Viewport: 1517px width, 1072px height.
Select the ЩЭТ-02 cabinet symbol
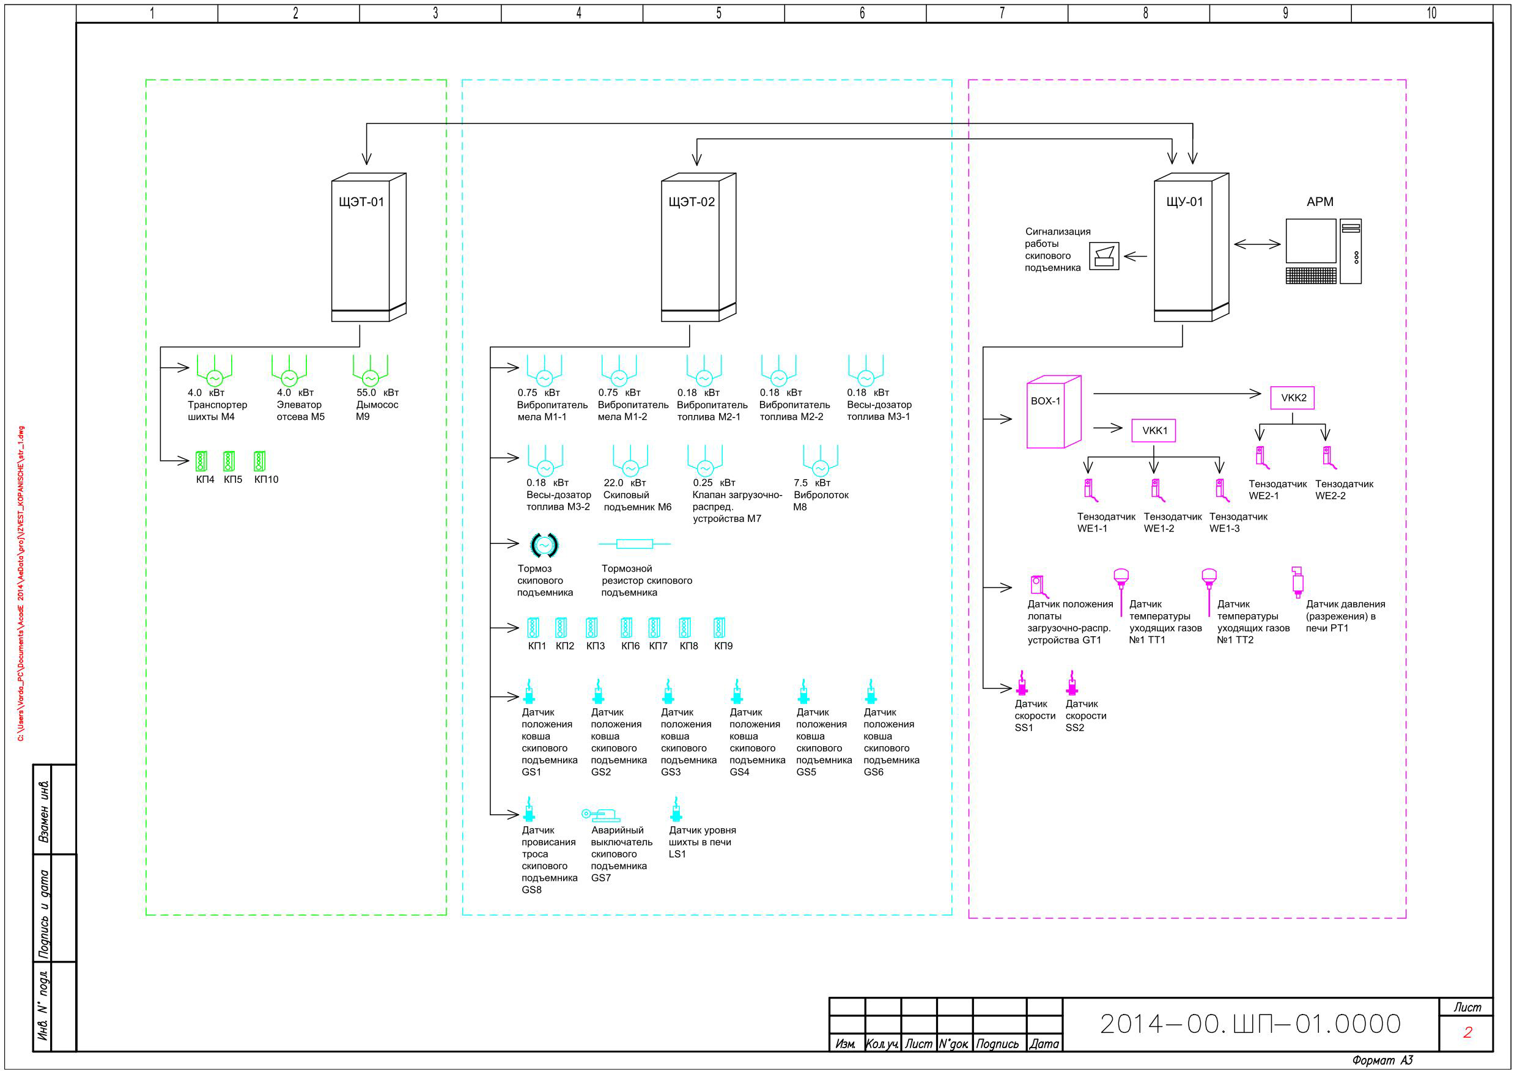point(698,247)
